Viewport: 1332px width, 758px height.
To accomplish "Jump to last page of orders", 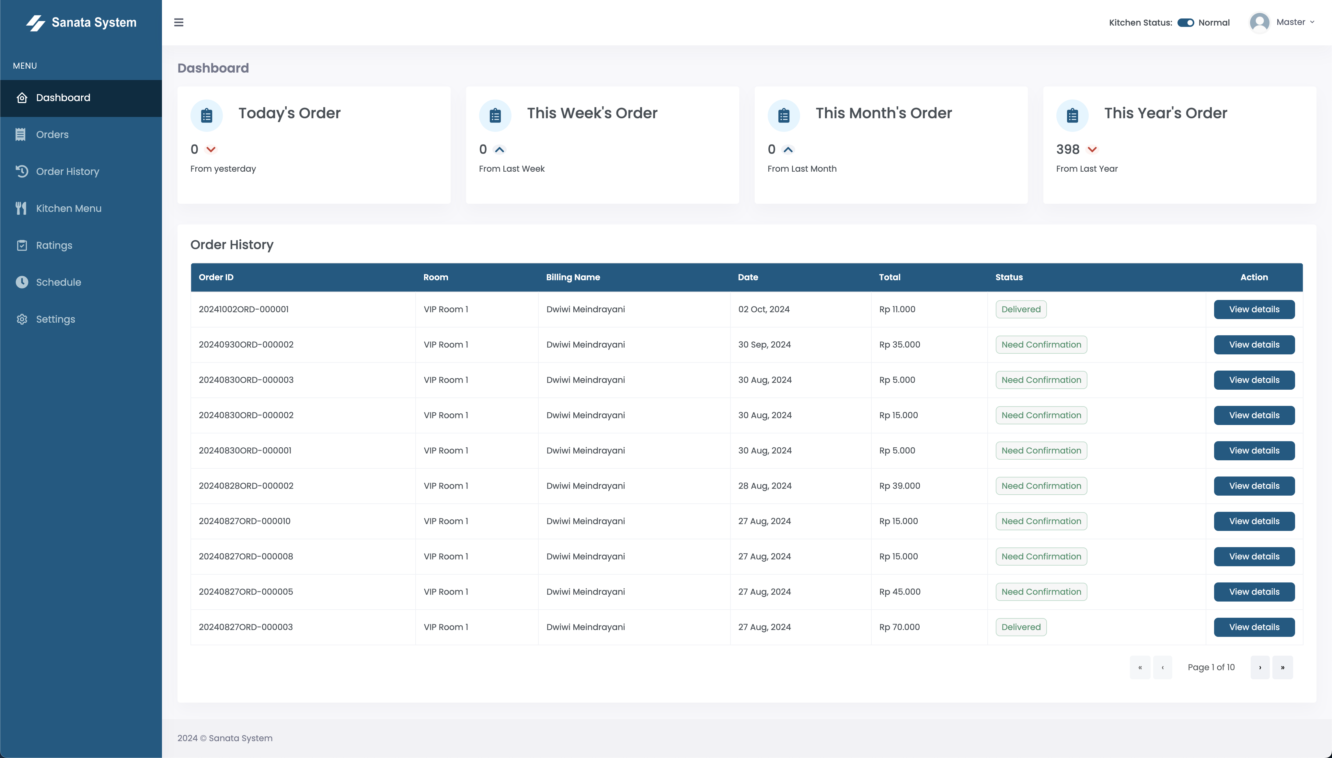I will pyautogui.click(x=1282, y=667).
